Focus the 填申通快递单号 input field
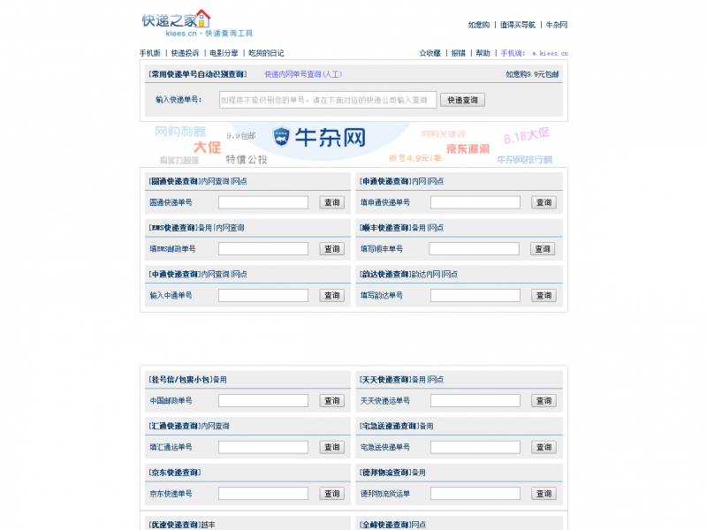The height and width of the screenshot is (530, 707). pyautogui.click(x=475, y=202)
